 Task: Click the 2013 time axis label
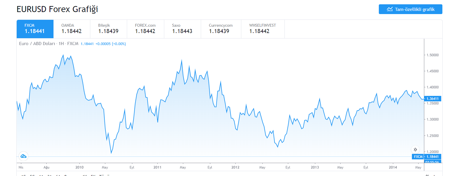coord(315,167)
